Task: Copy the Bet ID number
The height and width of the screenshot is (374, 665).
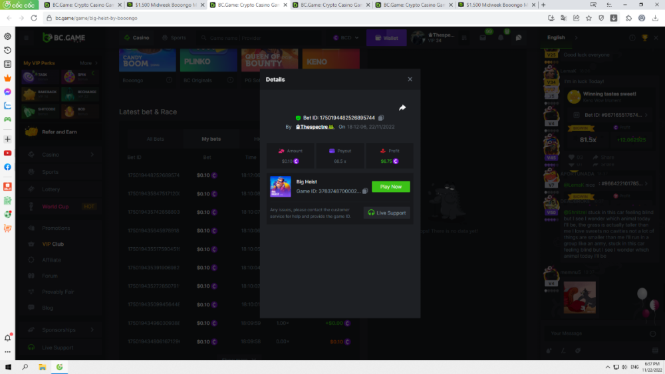Action: point(381,118)
